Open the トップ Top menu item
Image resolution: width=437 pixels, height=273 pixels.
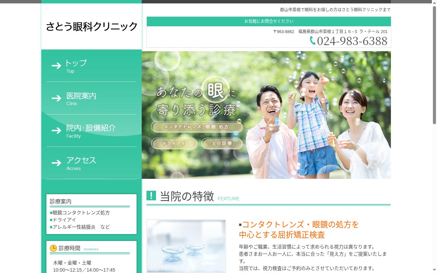(x=91, y=66)
